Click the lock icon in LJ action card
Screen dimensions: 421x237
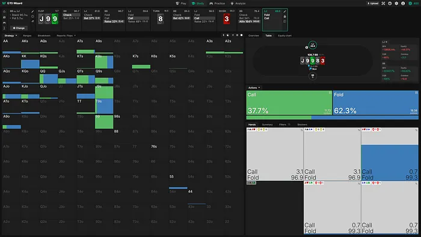coord(284,16)
